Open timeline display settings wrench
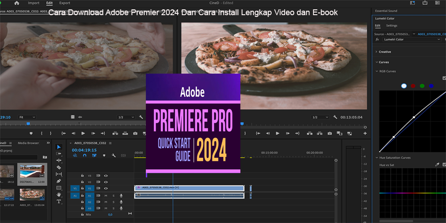This screenshot has height=223, width=446. click(114, 156)
